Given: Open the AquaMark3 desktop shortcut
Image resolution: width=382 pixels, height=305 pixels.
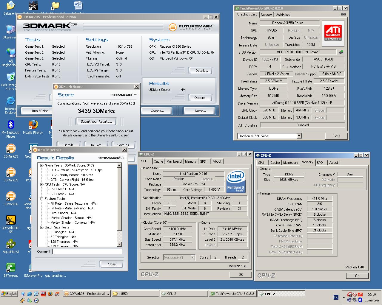Looking at the screenshot, I should (11, 246).
